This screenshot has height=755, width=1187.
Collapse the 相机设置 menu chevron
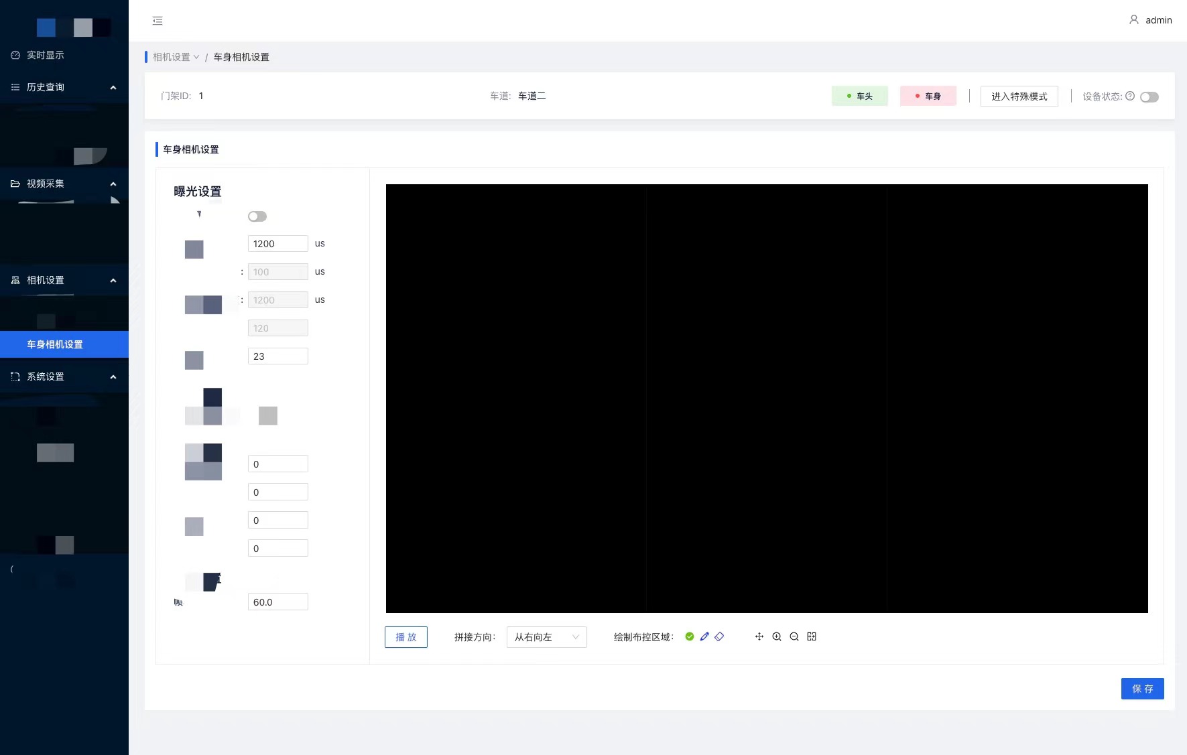[113, 281]
